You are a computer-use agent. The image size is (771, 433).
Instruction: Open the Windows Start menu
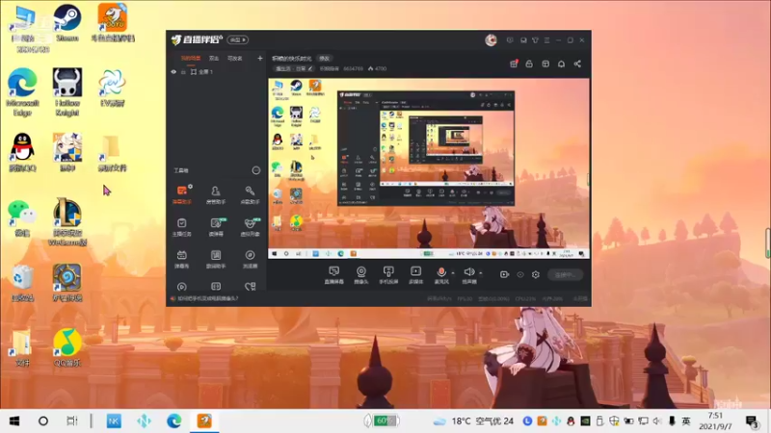click(x=14, y=421)
